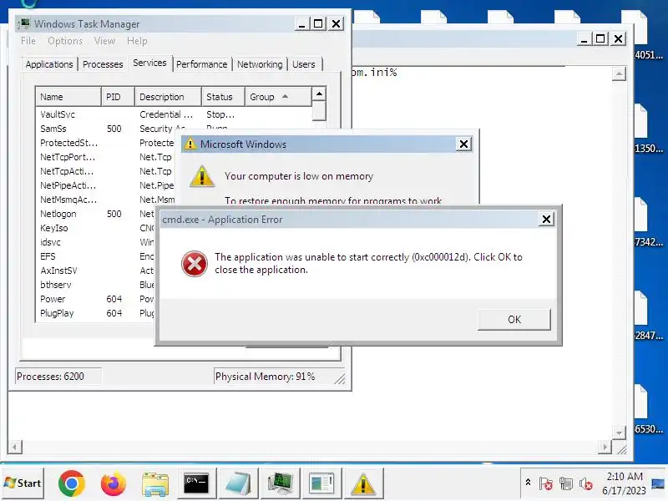Launch Firefox from the taskbar

click(x=113, y=483)
